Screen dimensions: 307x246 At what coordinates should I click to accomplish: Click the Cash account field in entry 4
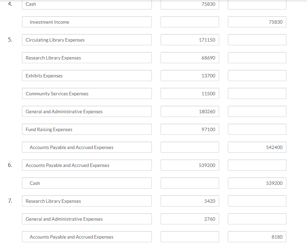click(87, 4)
